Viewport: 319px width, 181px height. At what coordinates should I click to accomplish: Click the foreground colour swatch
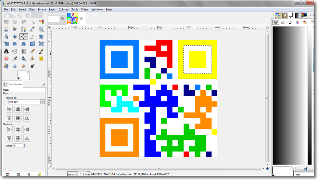pos(22,74)
